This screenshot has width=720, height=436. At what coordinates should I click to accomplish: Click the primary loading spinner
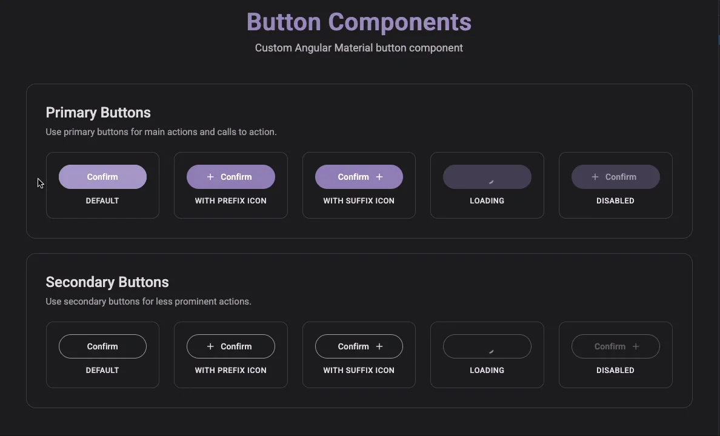(490, 180)
